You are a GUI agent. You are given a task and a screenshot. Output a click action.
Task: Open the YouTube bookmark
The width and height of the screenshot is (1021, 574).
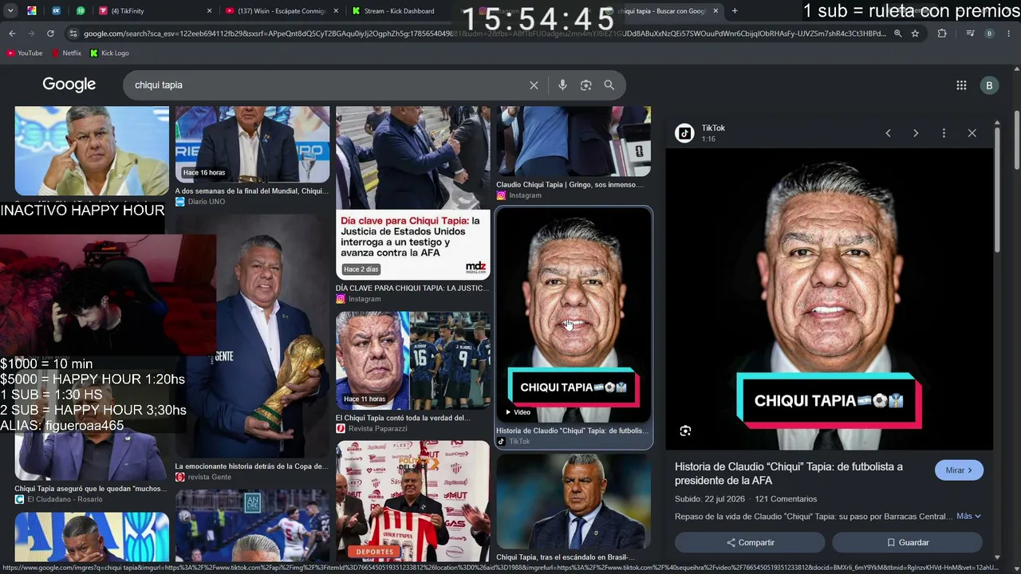pos(24,53)
